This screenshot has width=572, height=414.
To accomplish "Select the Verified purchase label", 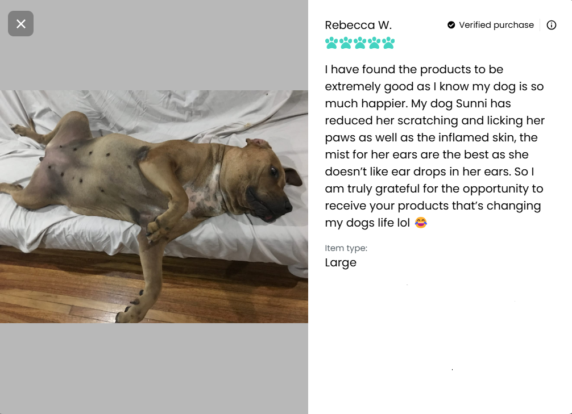I will pos(496,25).
